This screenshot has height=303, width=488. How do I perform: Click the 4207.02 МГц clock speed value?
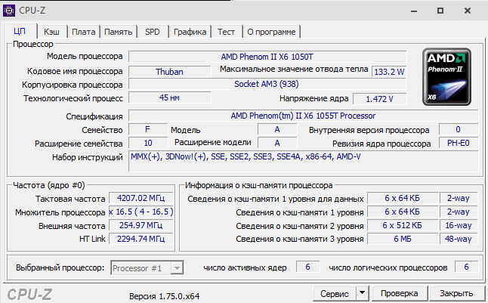coord(141,198)
